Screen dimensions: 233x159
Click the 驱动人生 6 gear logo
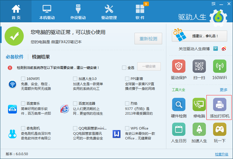[218, 18]
